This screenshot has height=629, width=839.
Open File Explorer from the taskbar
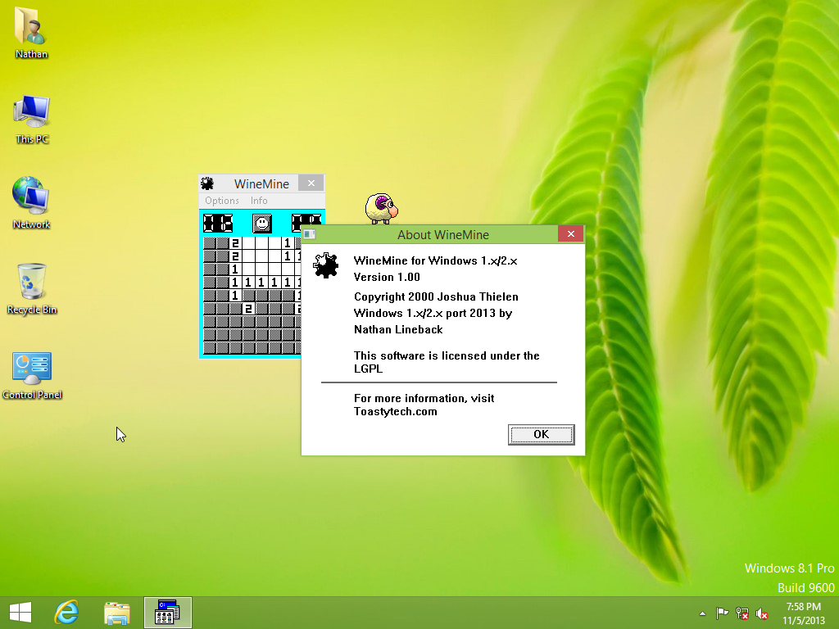coord(116,613)
